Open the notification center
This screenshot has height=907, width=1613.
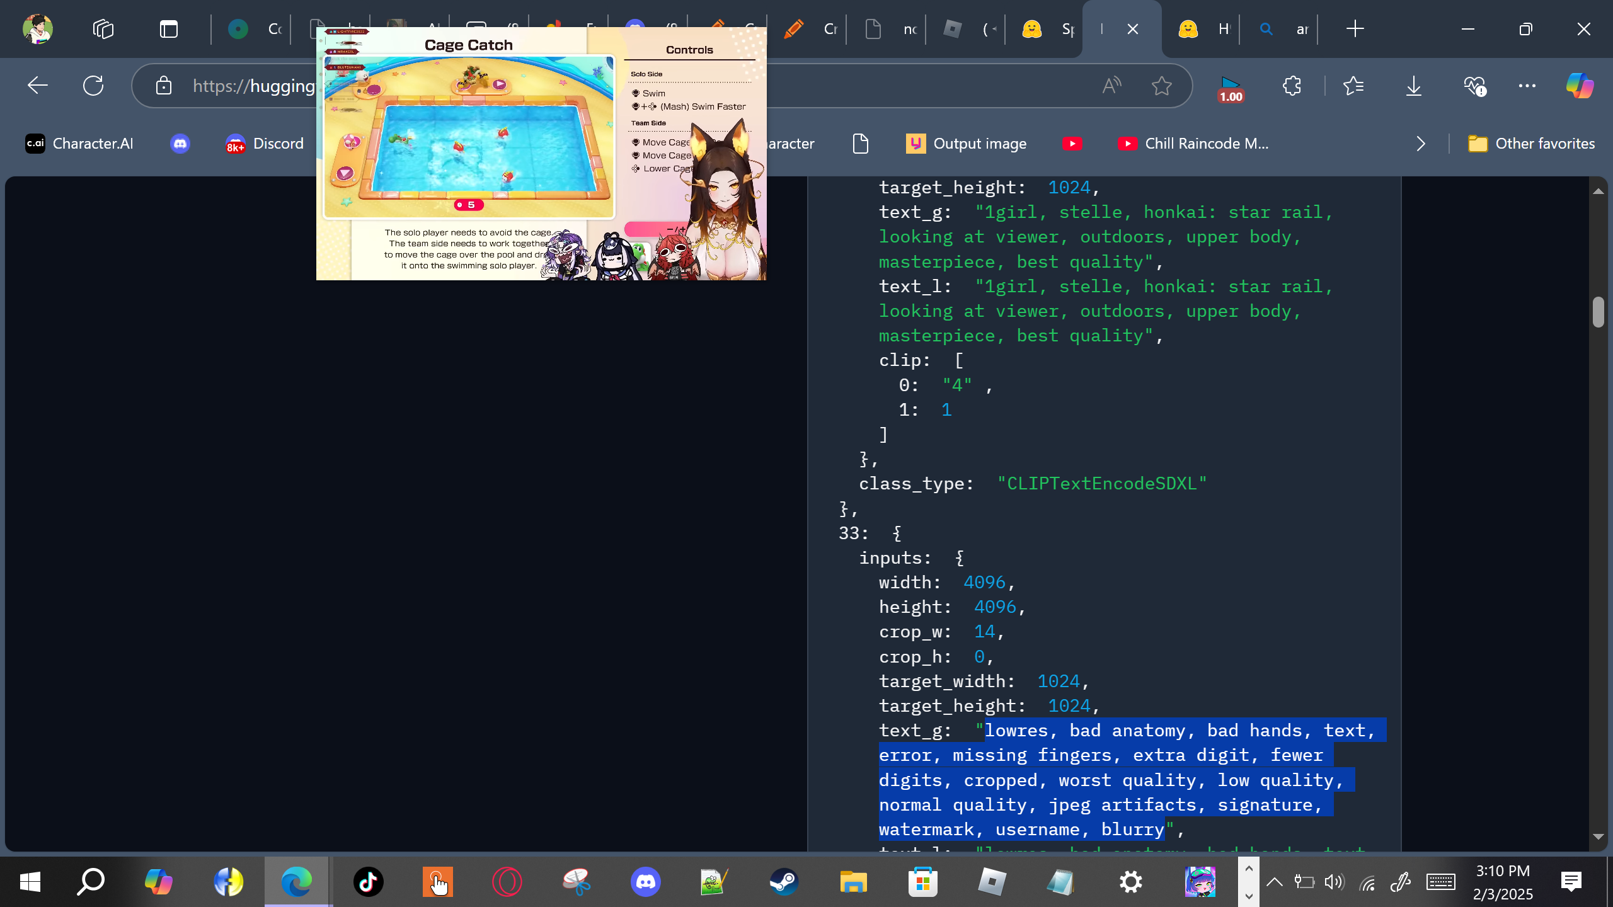(1571, 882)
